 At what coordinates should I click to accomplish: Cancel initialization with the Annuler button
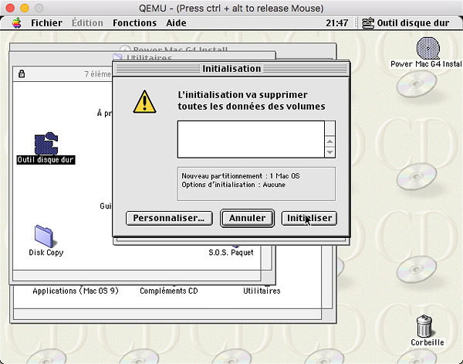tap(247, 218)
